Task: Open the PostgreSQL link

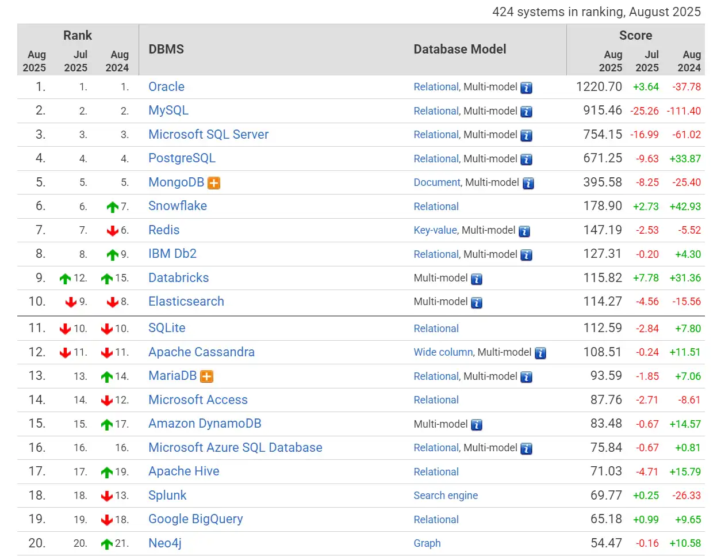Action: coord(182,158)
